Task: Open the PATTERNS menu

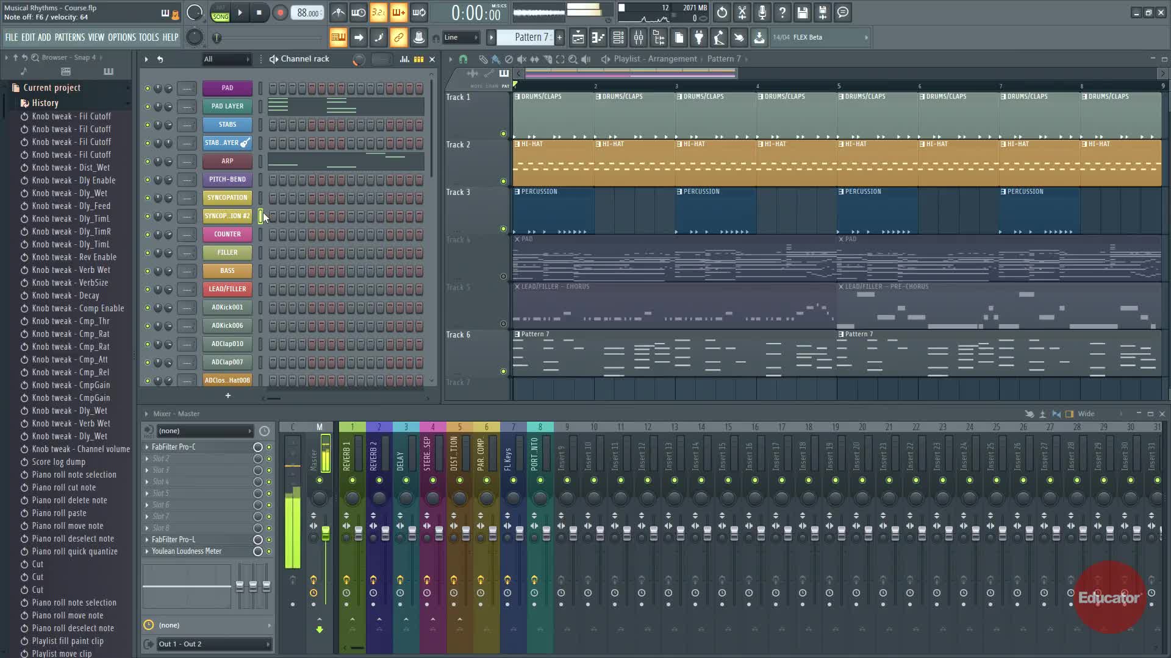Action: [70, 38]
